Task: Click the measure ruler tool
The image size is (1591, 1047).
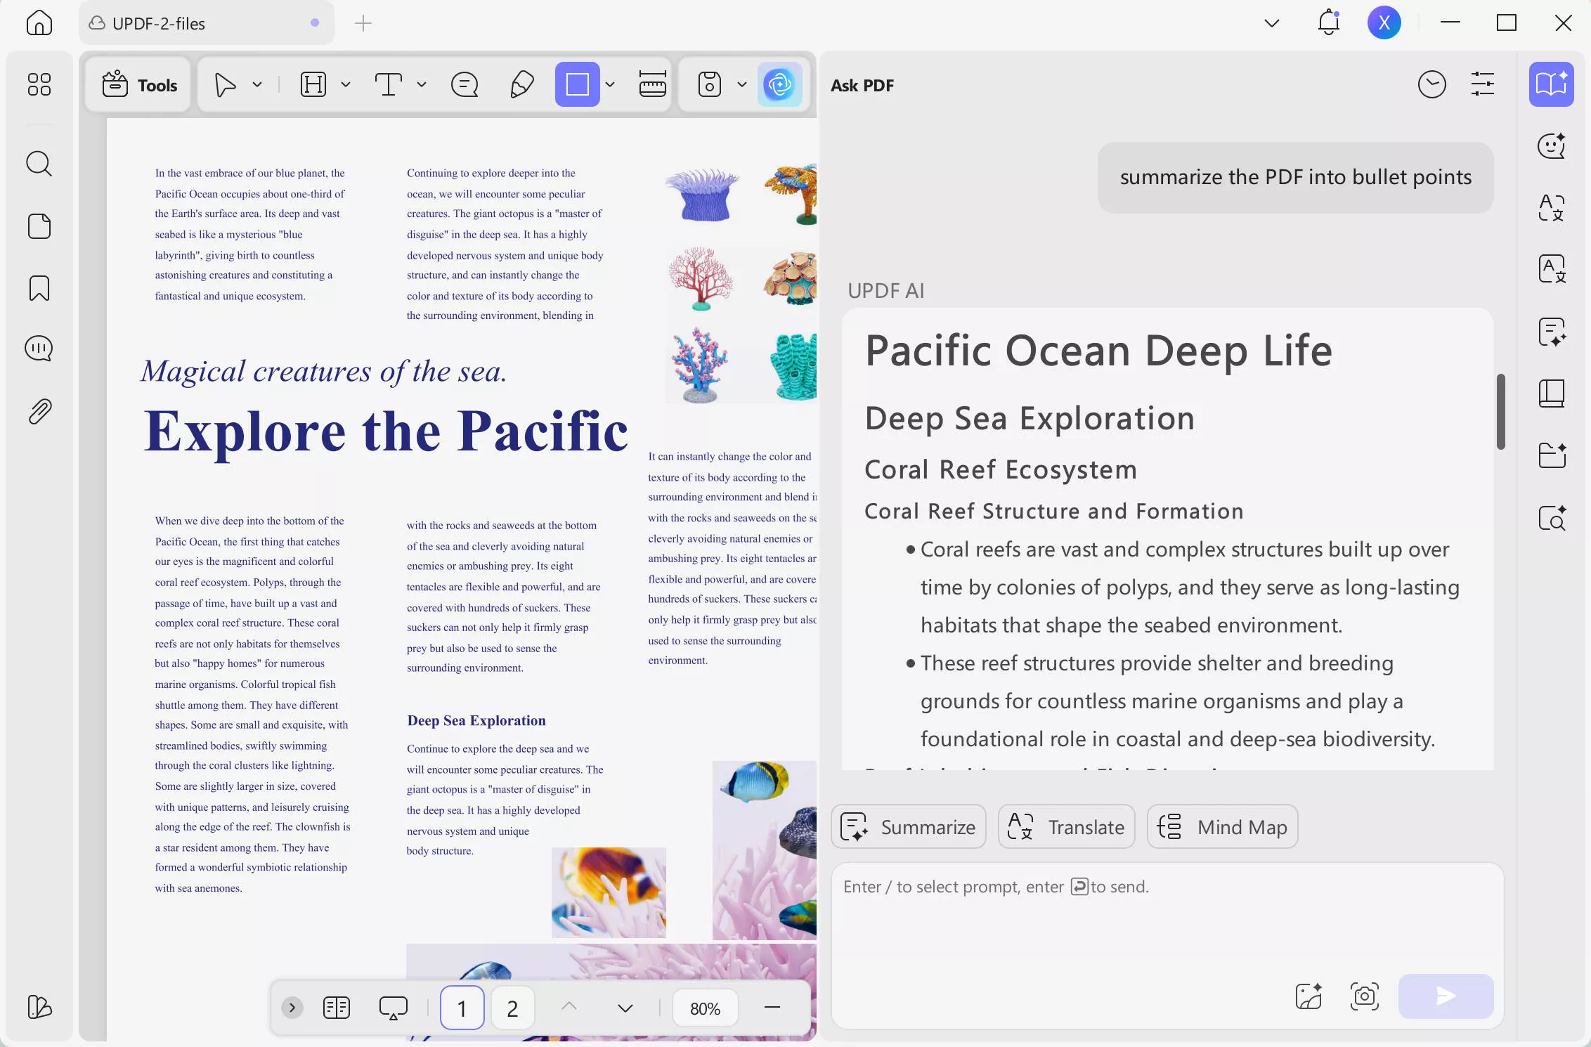Action: (652, 85)
